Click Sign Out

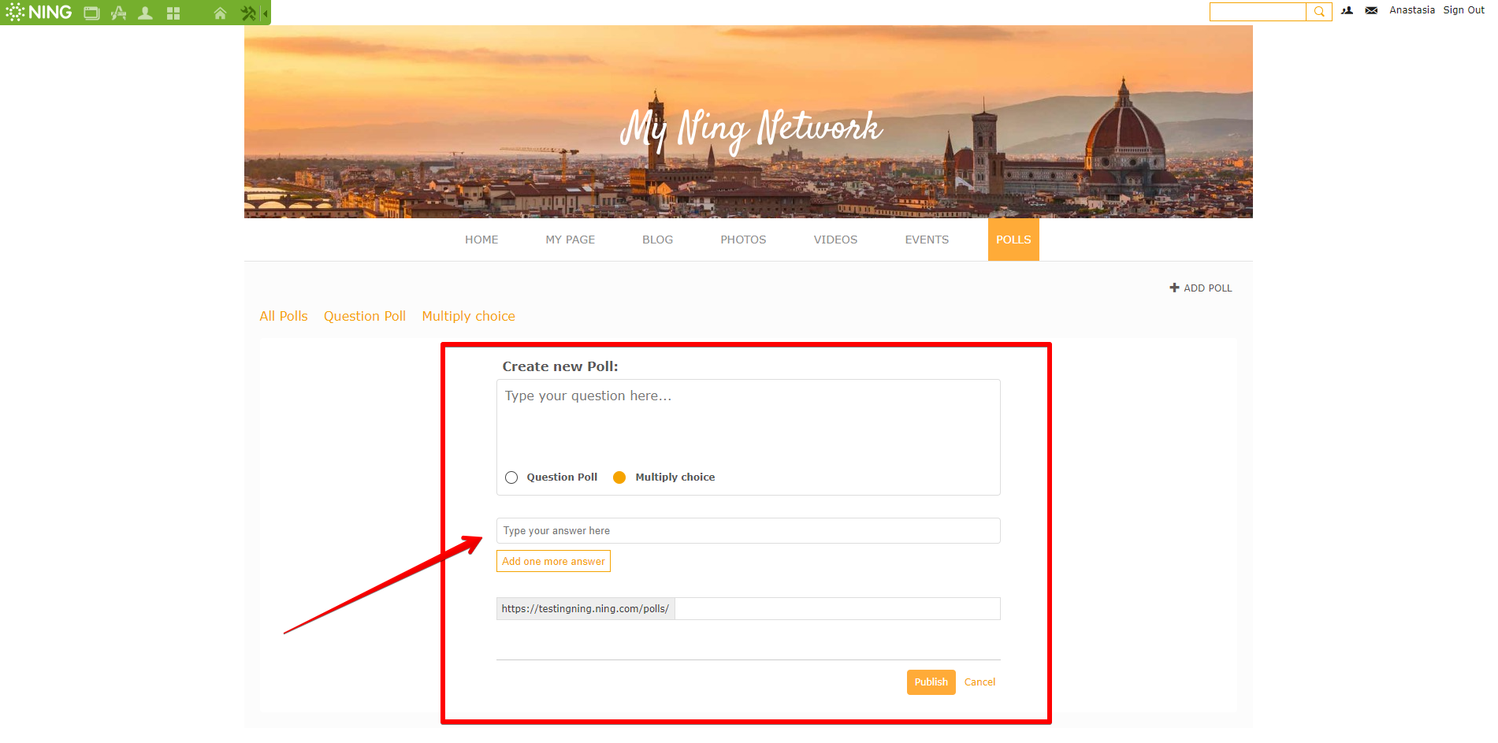pos(1464,10)
